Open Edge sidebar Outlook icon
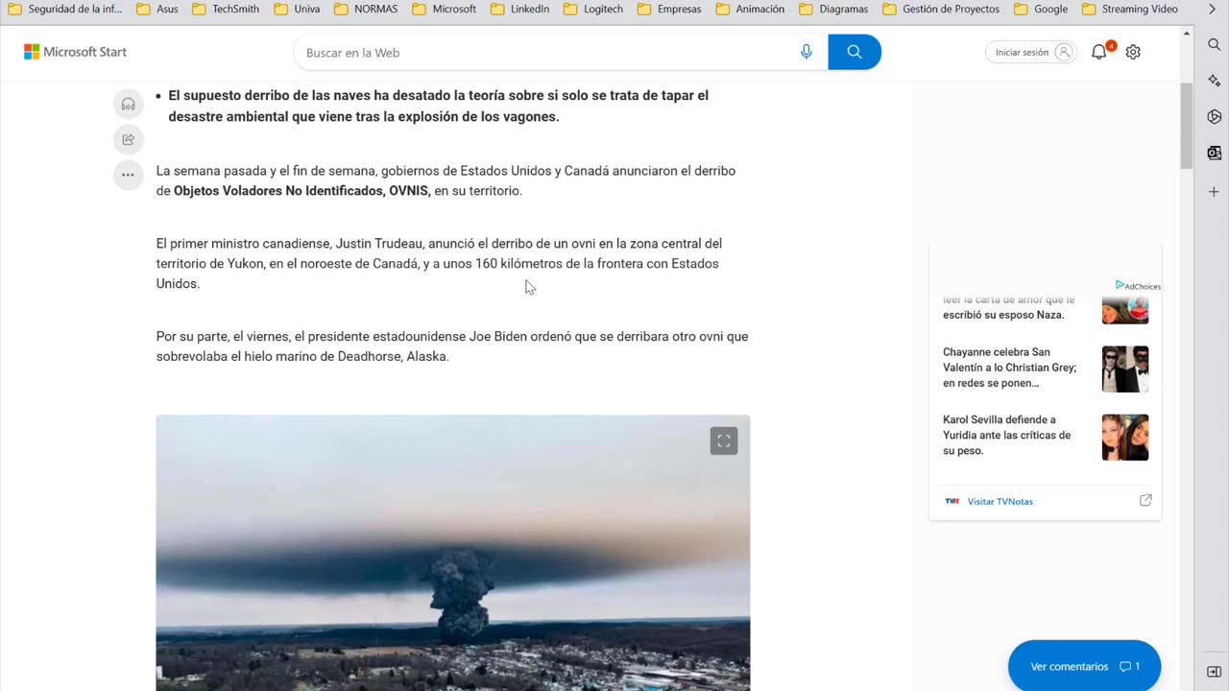Image resolution: width=1229 pixels, height=691 pixels. [x=1215, y=153]
